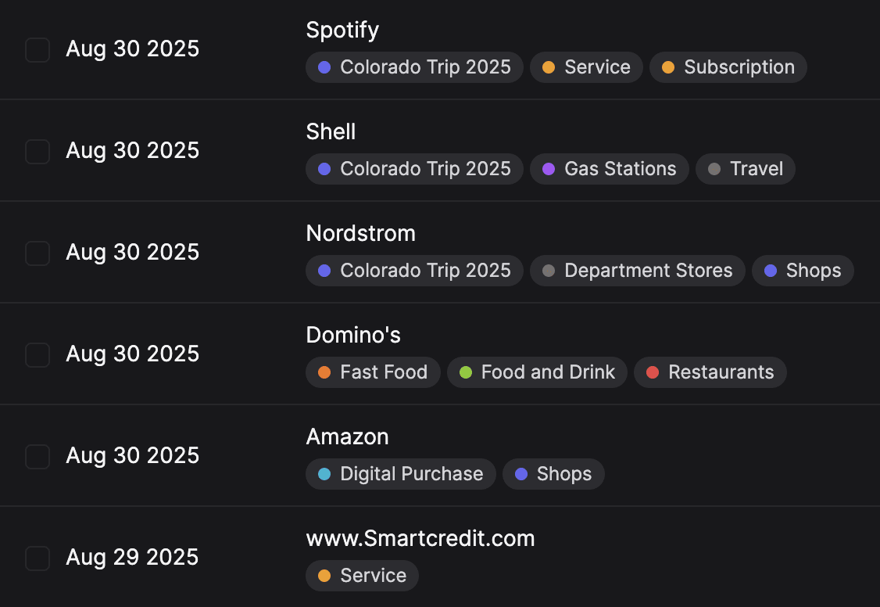
Task: Click the blue dot on Digital Purchase tag
Action: coord(324,474)
